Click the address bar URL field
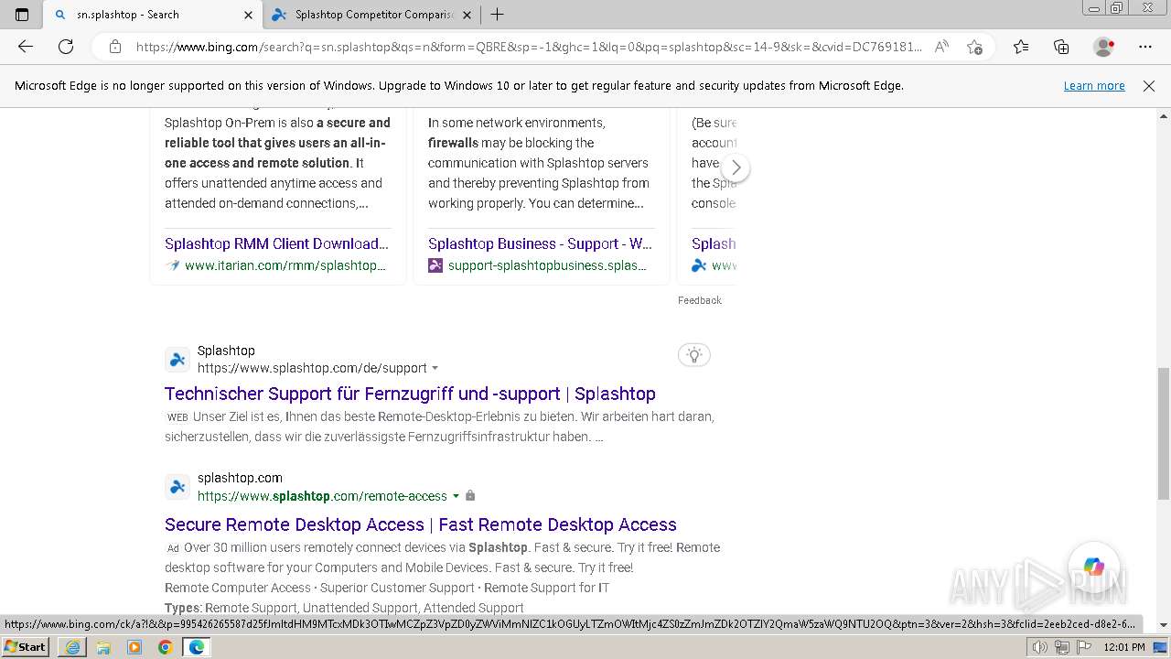The image size is (1171, 659). (529, 47)
